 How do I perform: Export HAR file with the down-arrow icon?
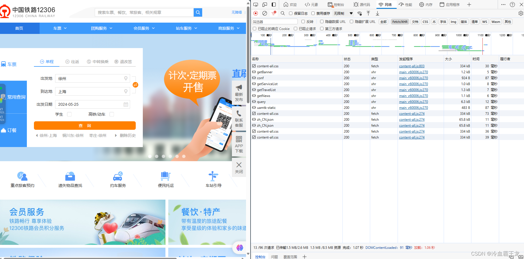[378, 13]
